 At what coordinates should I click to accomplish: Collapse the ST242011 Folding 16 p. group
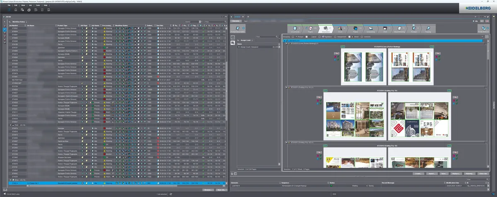(x=287, y=88)
